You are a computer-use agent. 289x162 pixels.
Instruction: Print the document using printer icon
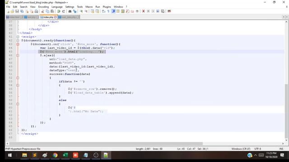[37, 11]
